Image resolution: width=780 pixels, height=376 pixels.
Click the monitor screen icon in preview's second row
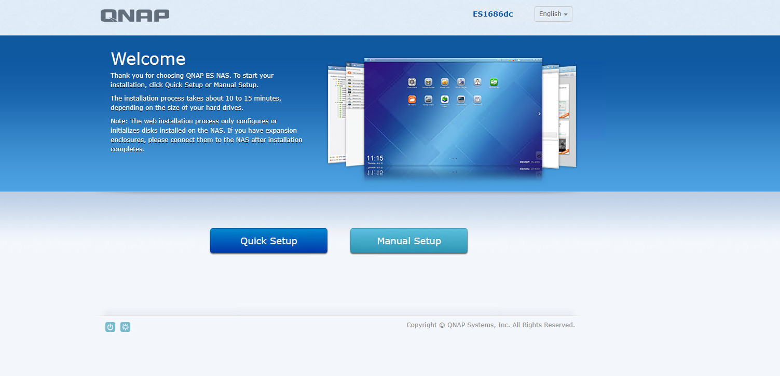tap(461, 99)
